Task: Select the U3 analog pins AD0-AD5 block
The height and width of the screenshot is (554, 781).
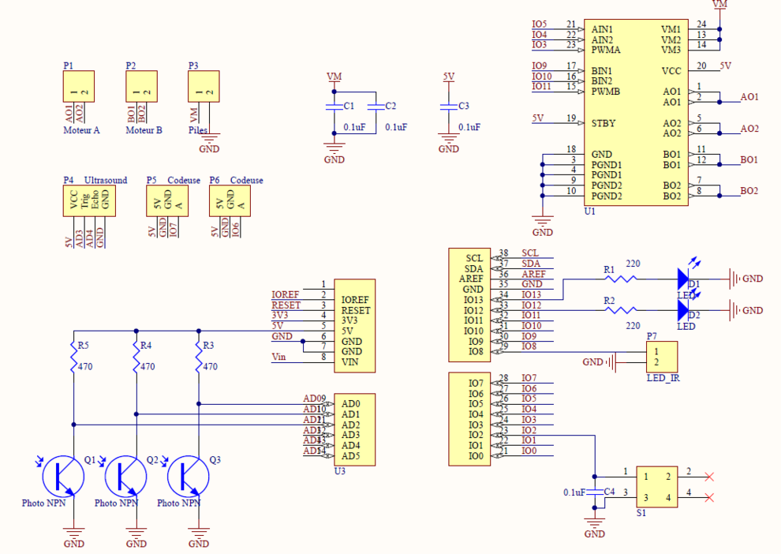Action: coord(354,429)
